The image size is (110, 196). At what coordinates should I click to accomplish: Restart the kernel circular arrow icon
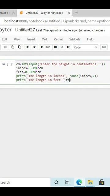click(x=62, y=47)
